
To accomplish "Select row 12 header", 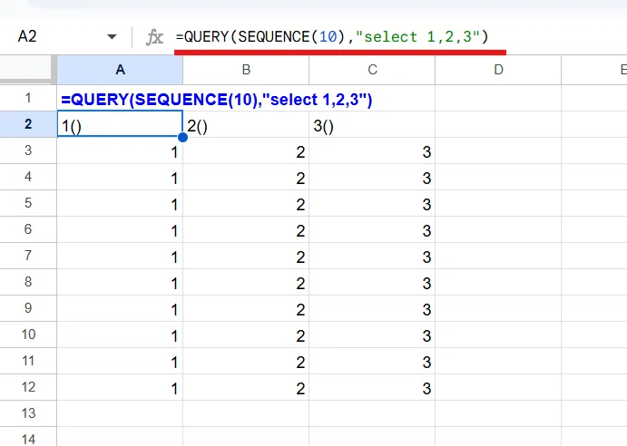I will pos(28,387).
